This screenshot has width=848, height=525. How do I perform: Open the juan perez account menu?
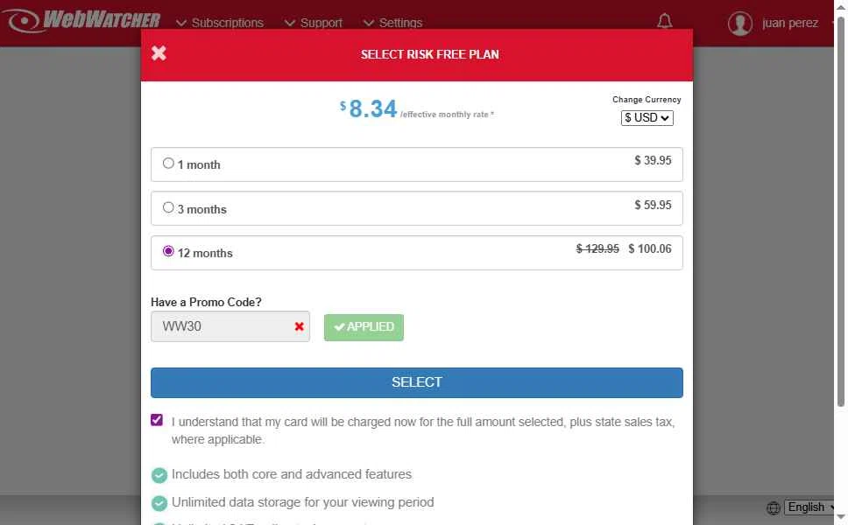[x=789, y=24]
